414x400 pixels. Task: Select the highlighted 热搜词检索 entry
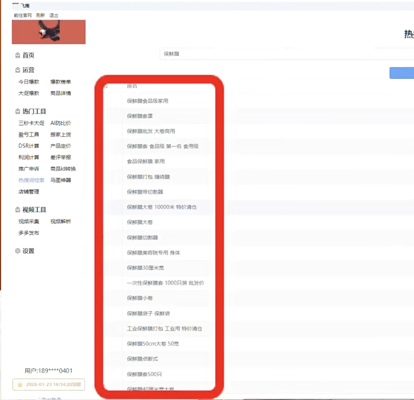[31, 180]
